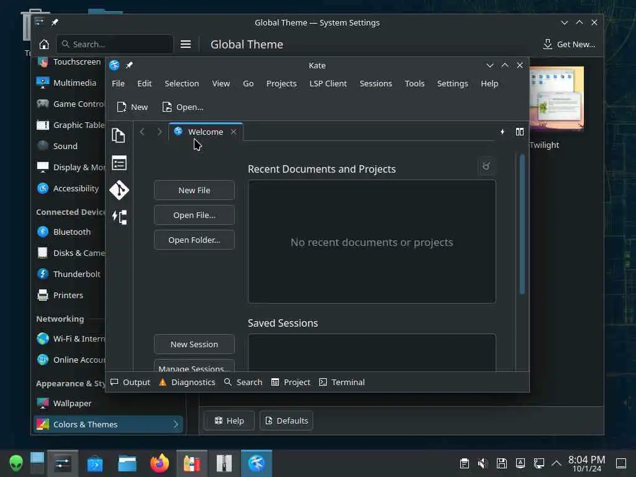Open Bluetooth settings in sidebar
The image size is (636, 477).
(70, 232)
